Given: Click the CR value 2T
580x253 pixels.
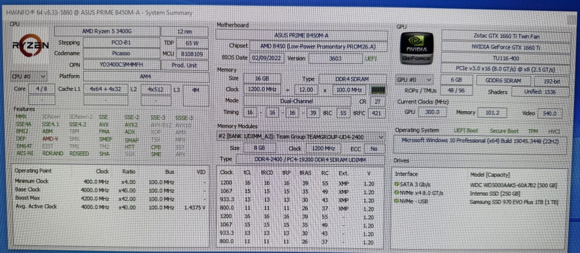Looking at the screenshot, I should click(377, 101).
